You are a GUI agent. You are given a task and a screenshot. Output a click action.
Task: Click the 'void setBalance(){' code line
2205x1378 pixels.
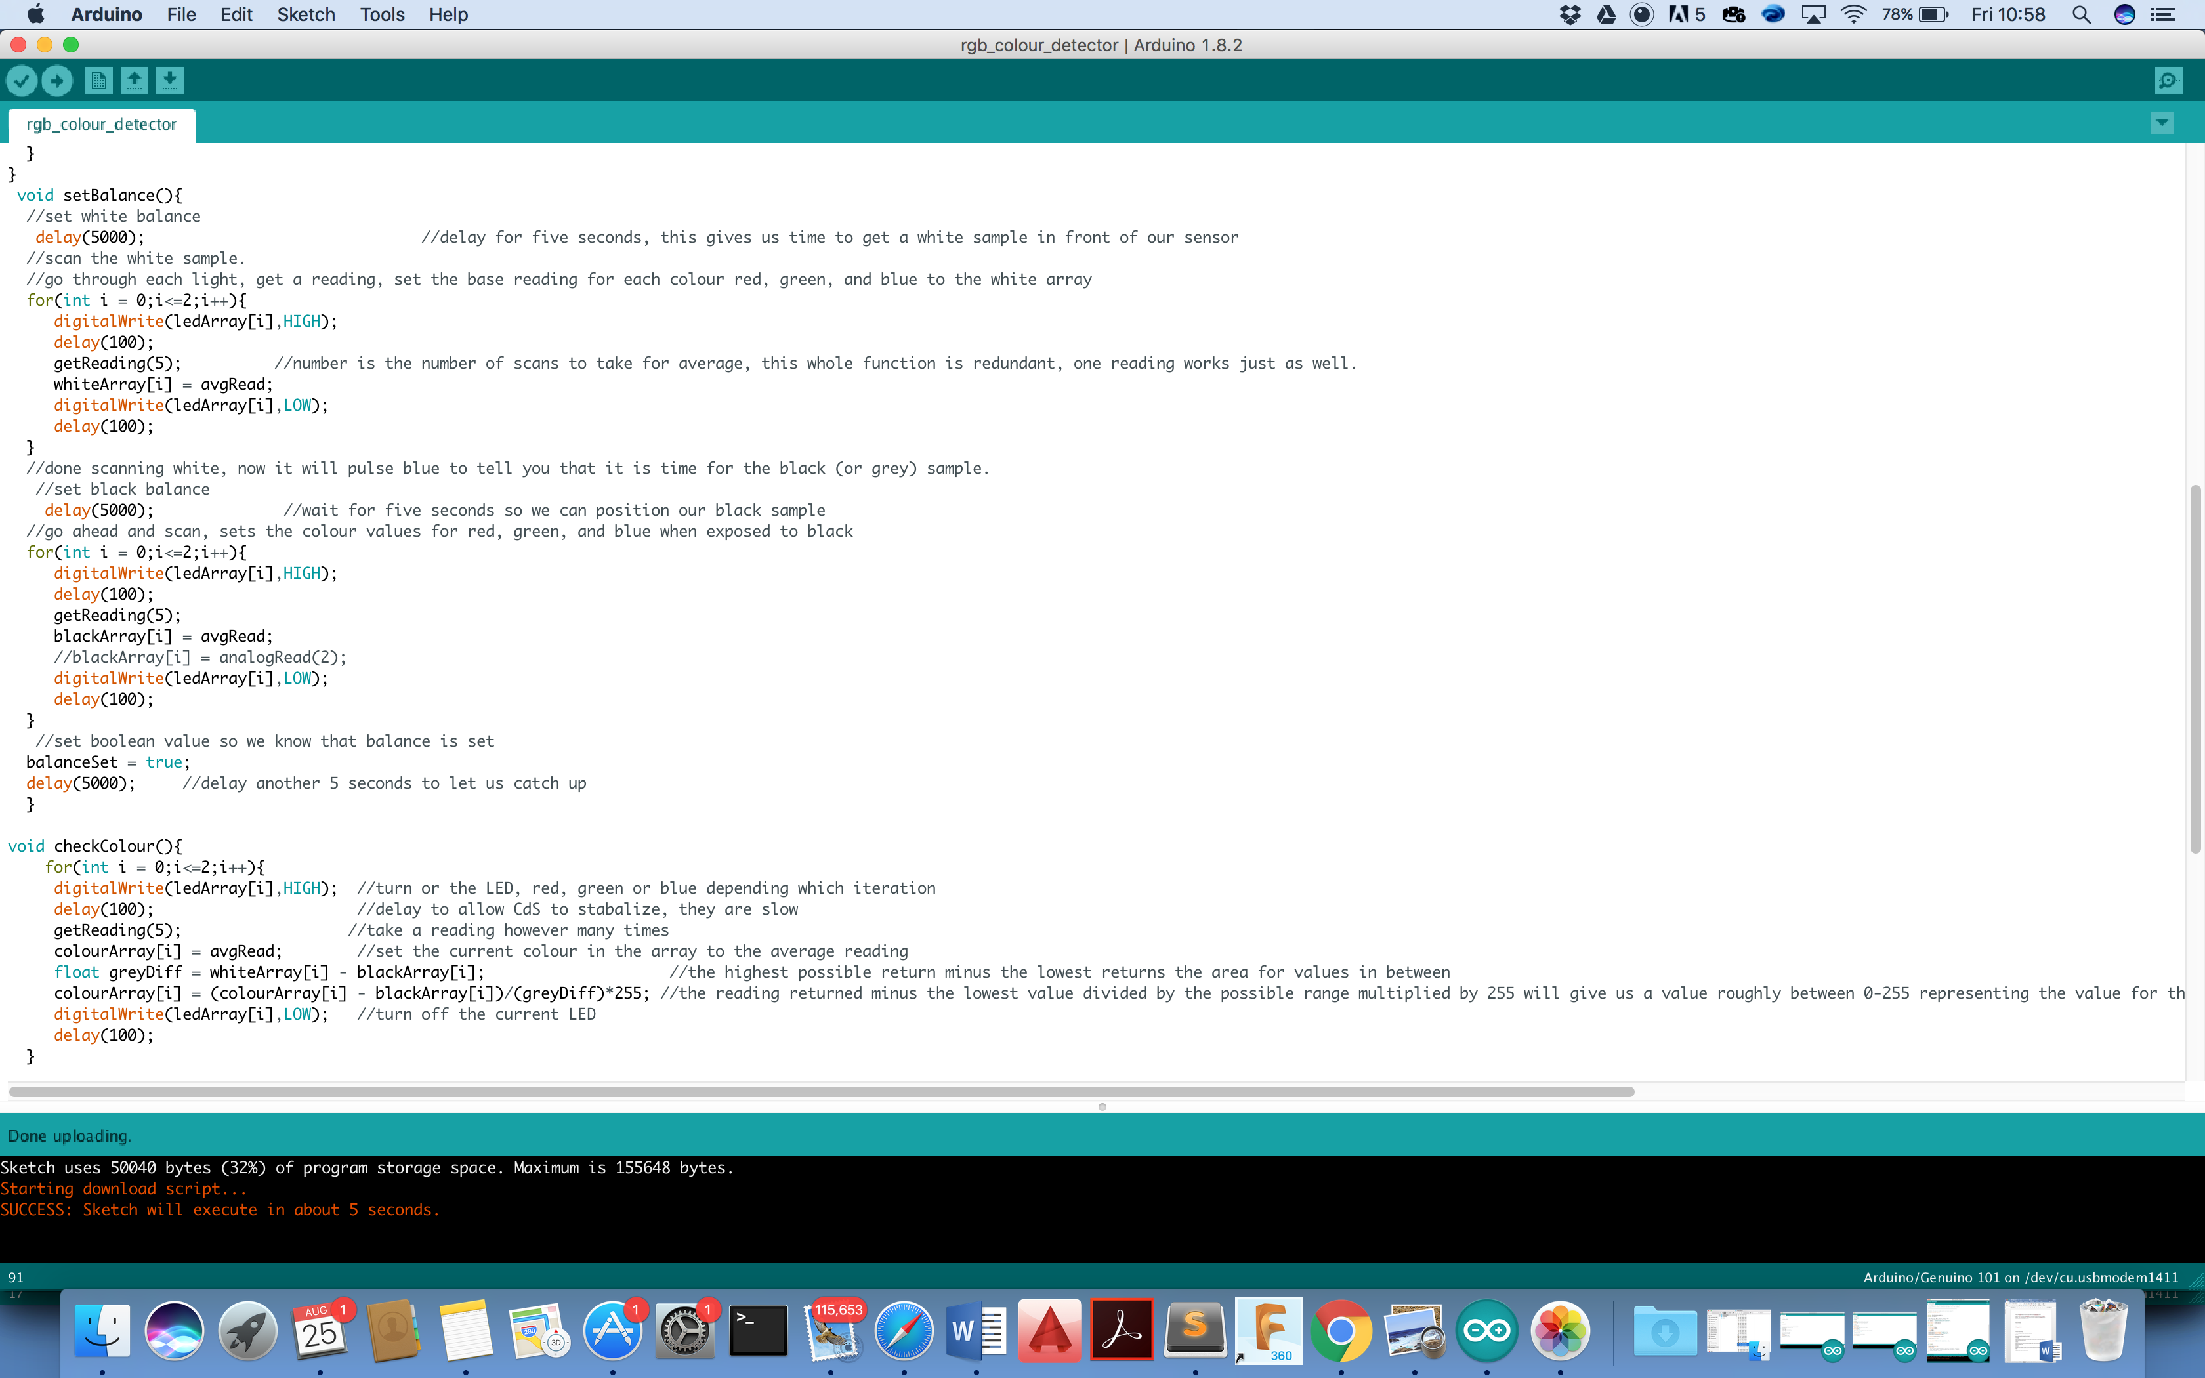(99, 195)
